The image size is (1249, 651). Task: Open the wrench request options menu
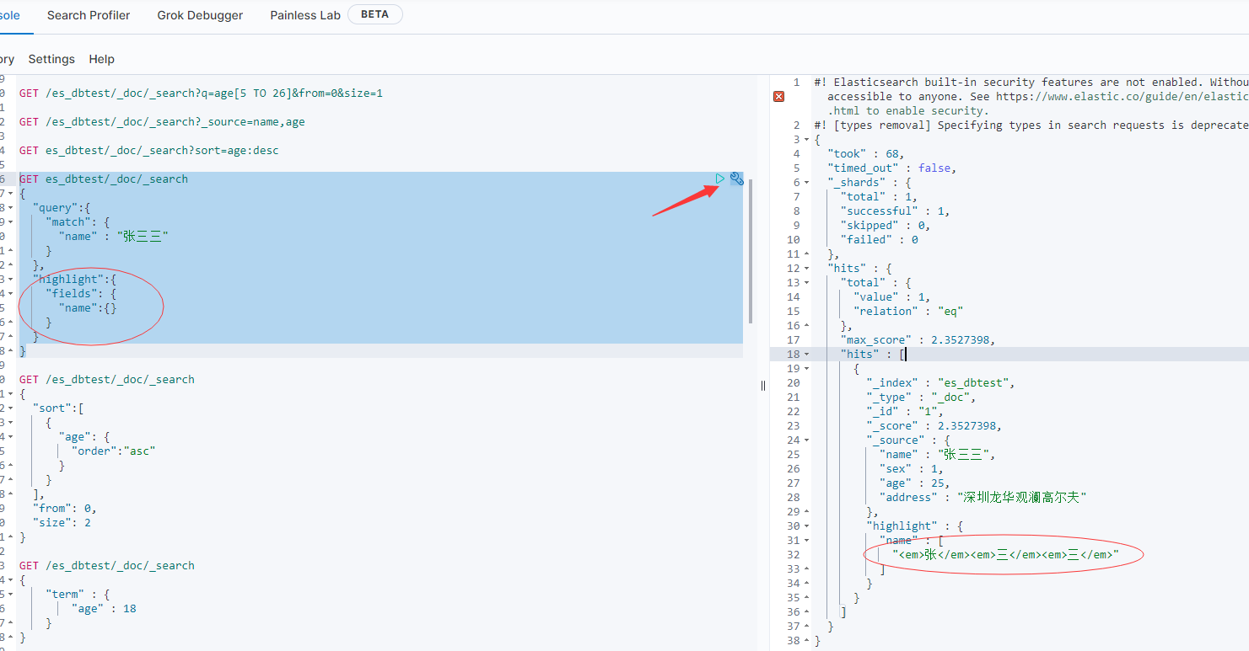(x=736, y=179)
